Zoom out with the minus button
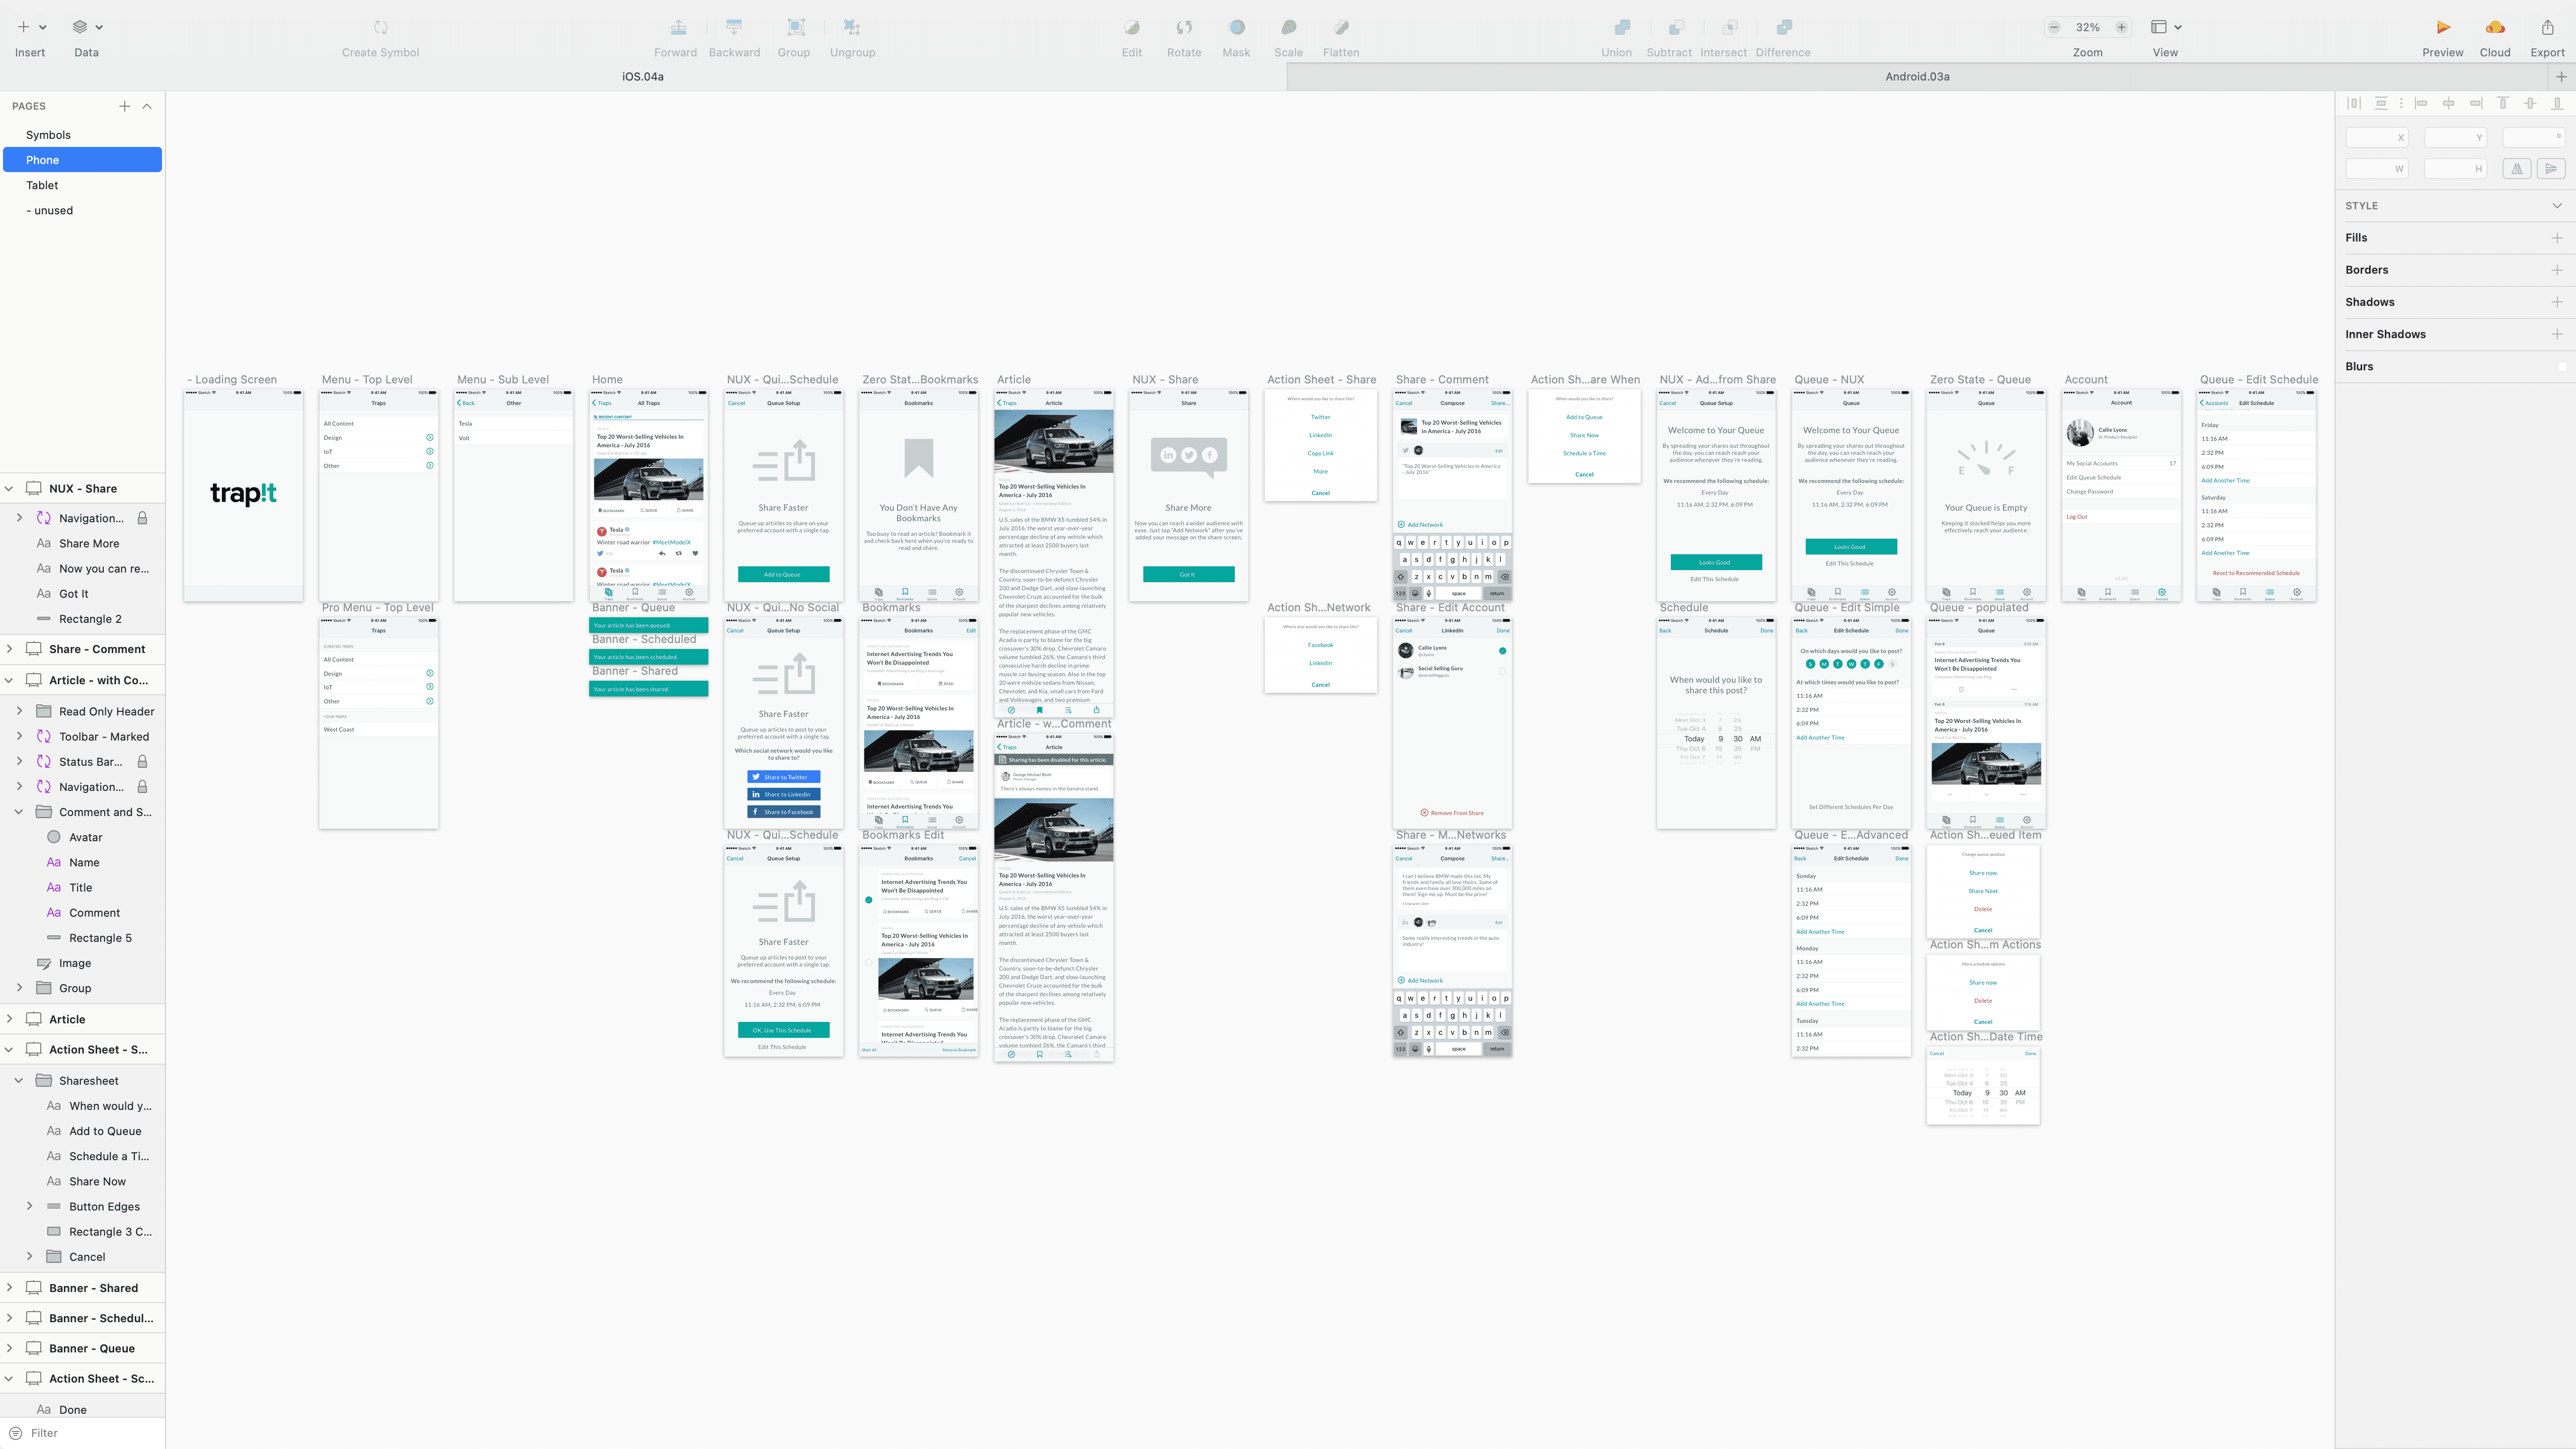The height and width of the screenshot is (1449, 2576). 2054,27
